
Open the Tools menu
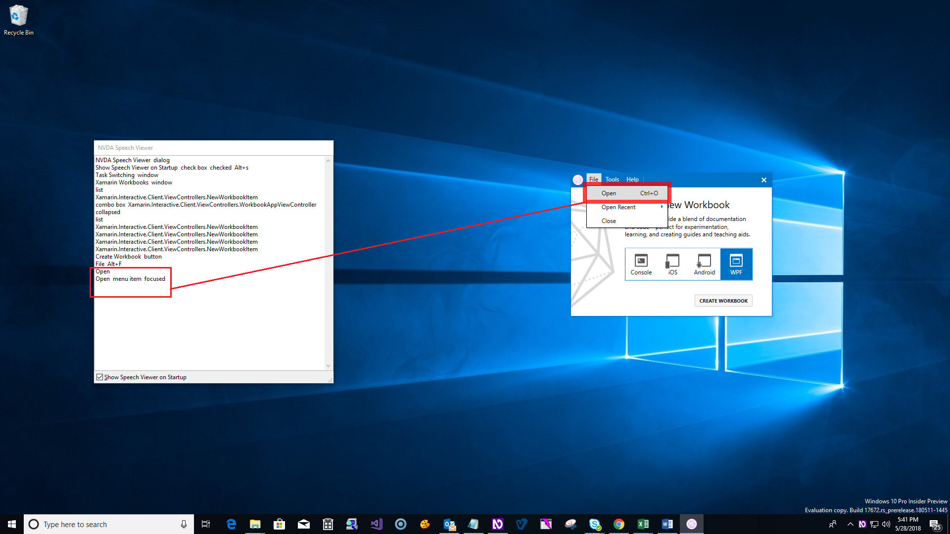pos(612,179)
